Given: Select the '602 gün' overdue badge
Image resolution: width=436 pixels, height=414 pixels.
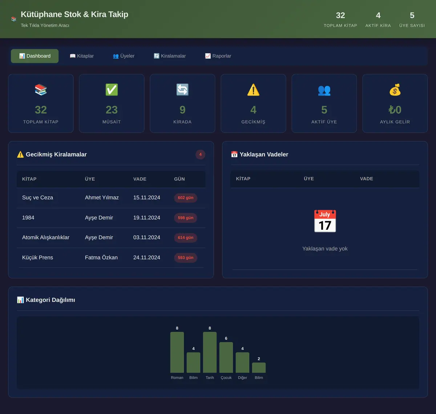Looking at the screenshot, I should click(186, 198).
